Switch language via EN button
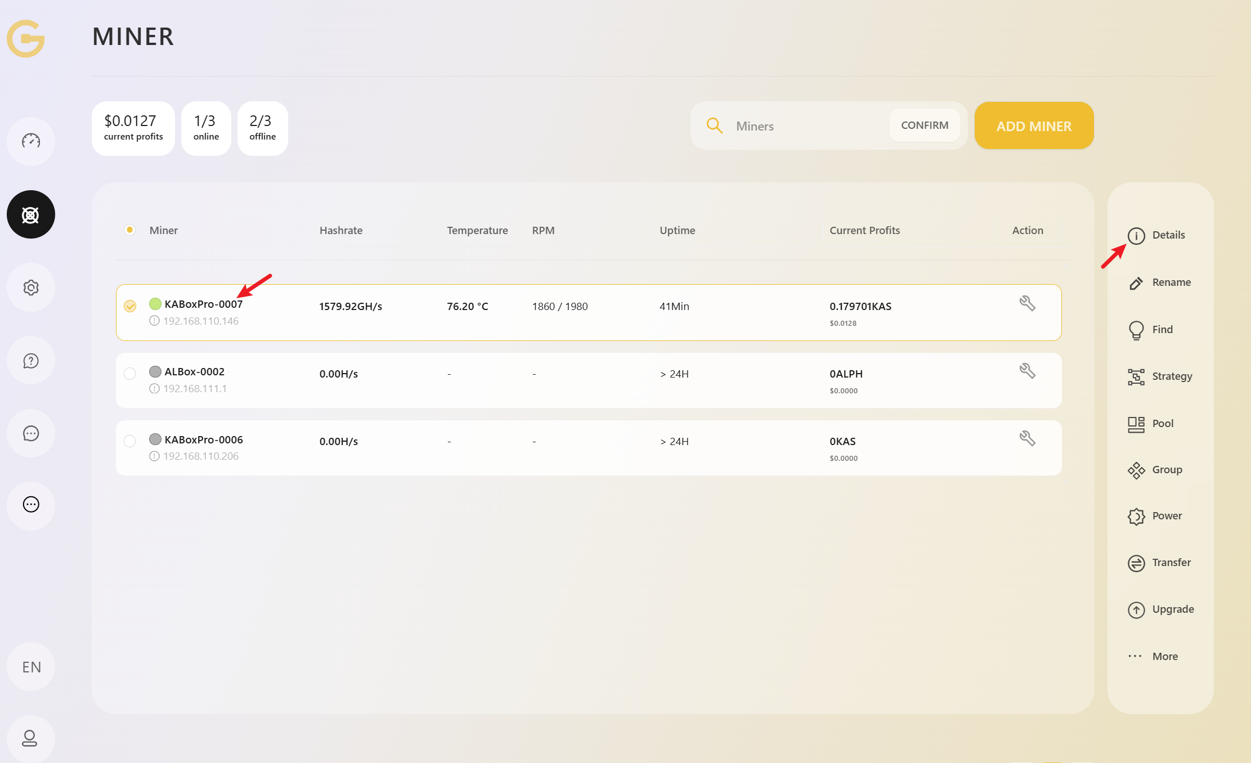 (x=31, y=667)
